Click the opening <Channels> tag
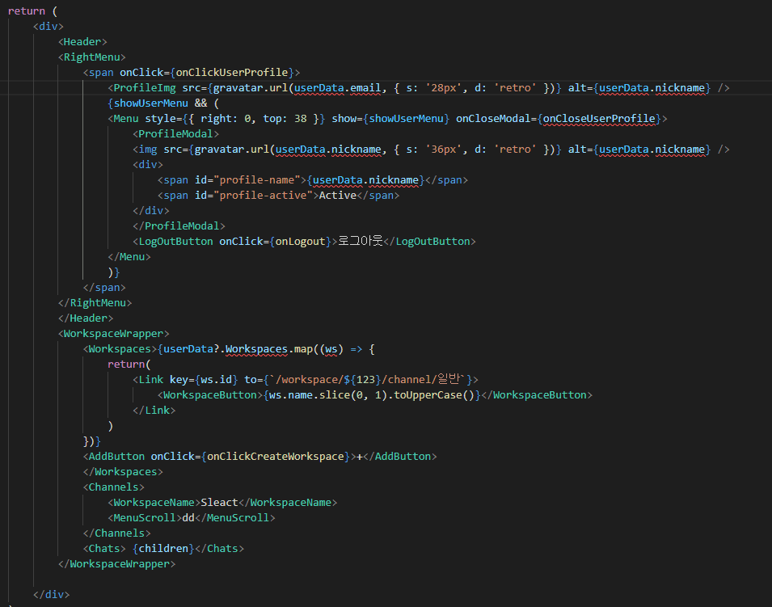The image size is (772, 607). click(x=114, y=487)
